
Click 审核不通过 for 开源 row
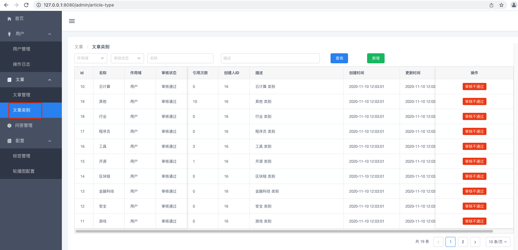474,161
